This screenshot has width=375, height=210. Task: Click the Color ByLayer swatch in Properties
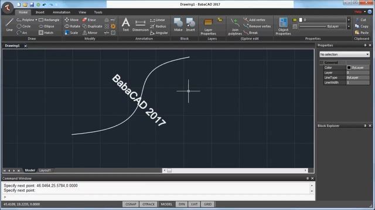349,68
